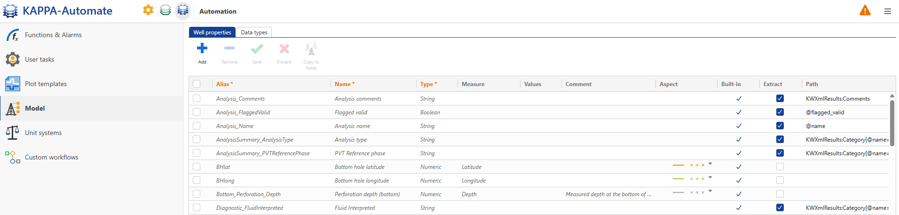Expand Bottom_Perforation_Depth aspect dropdown
This screenshot has height=215, width=899.
[710, 191]
